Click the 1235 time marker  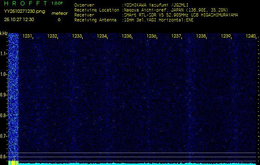(127, 36)
